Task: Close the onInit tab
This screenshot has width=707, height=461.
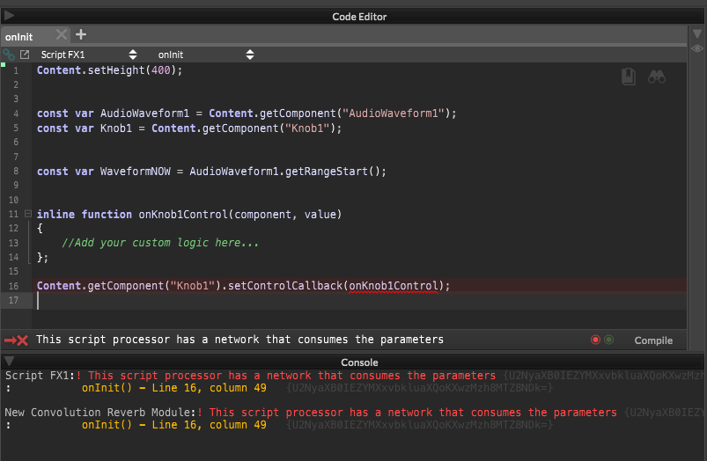Action: click(62, 34)
